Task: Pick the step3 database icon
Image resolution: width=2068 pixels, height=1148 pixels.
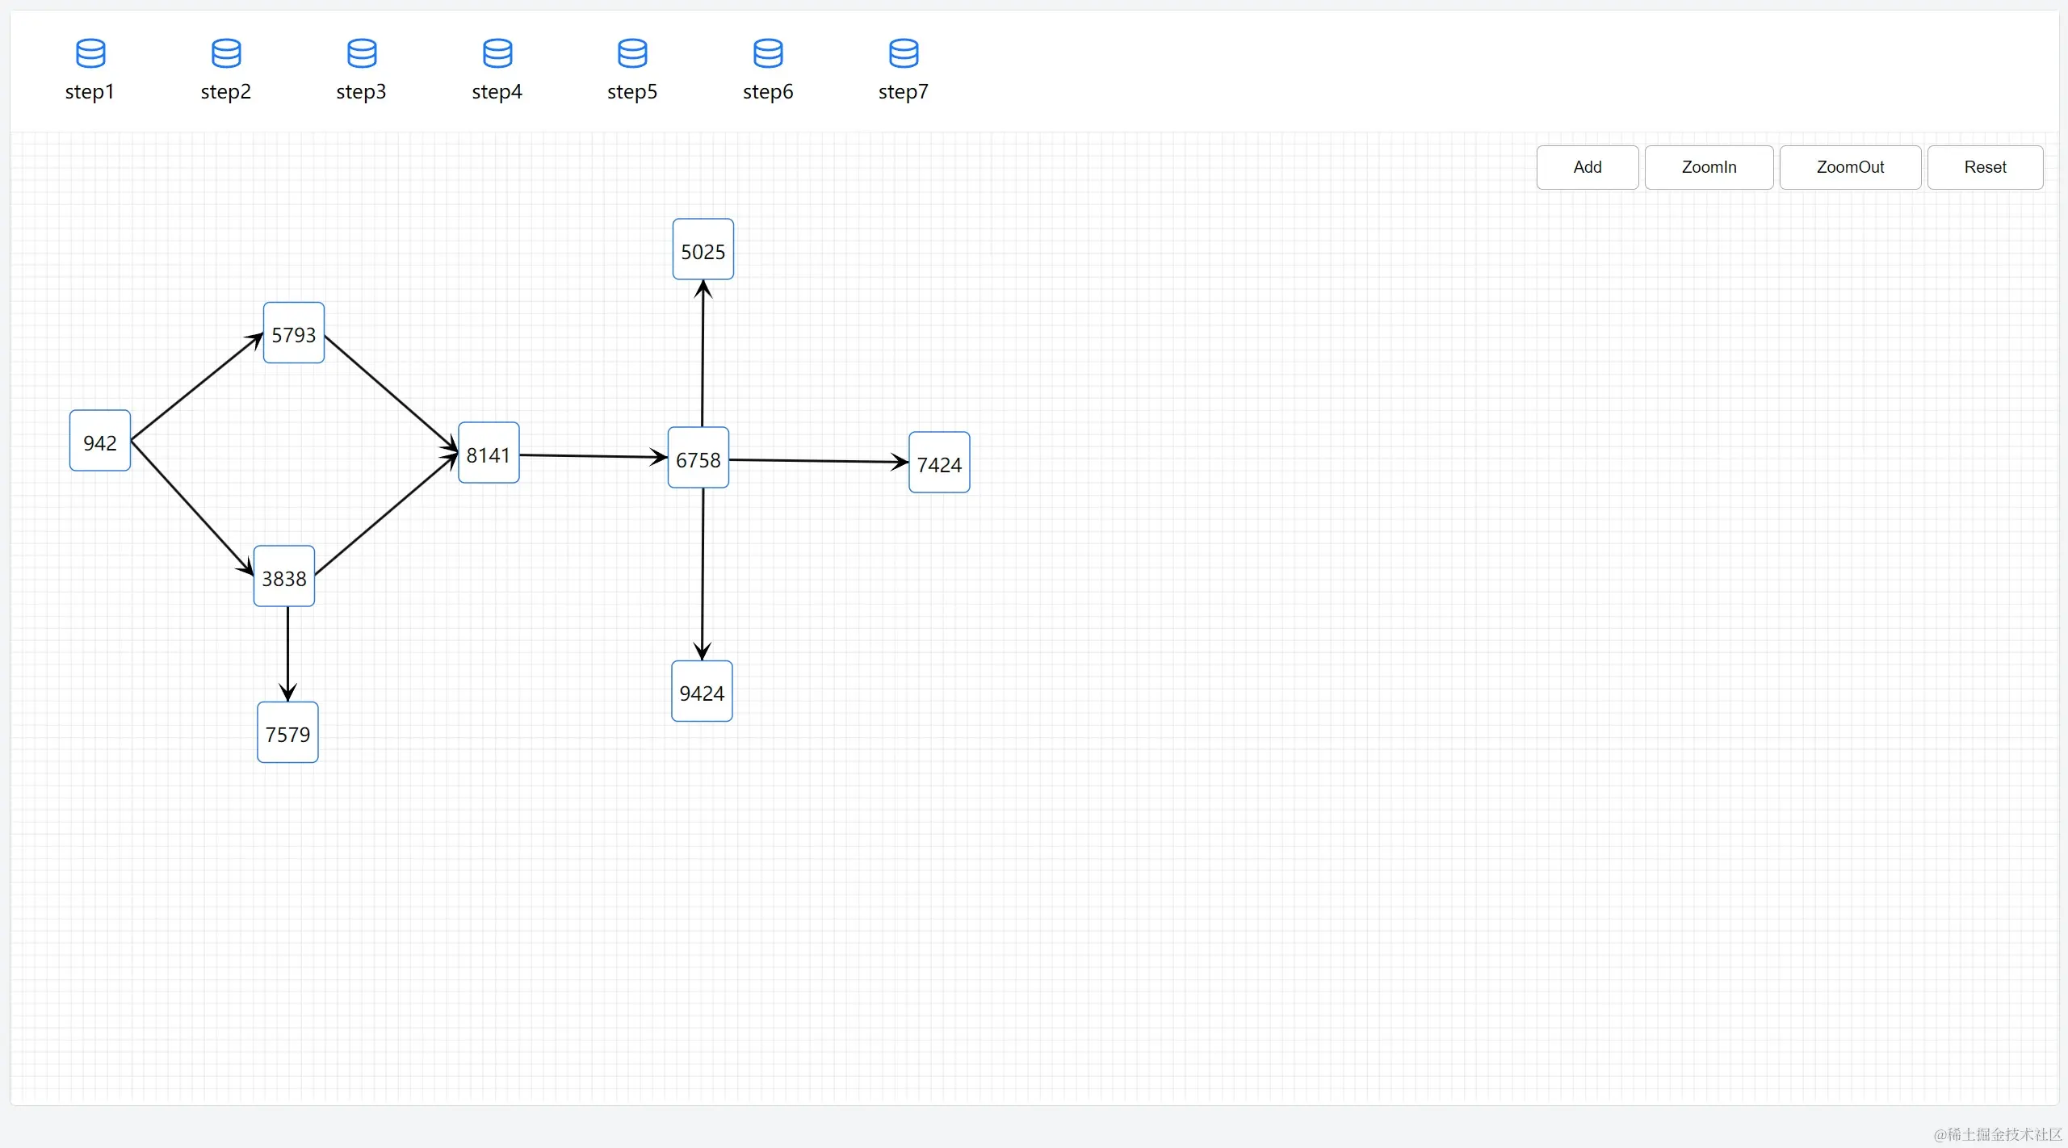Action: [x=361, y=53]
